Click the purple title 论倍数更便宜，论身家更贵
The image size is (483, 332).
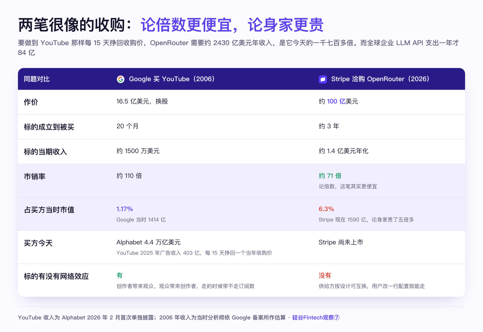[232, 25]
